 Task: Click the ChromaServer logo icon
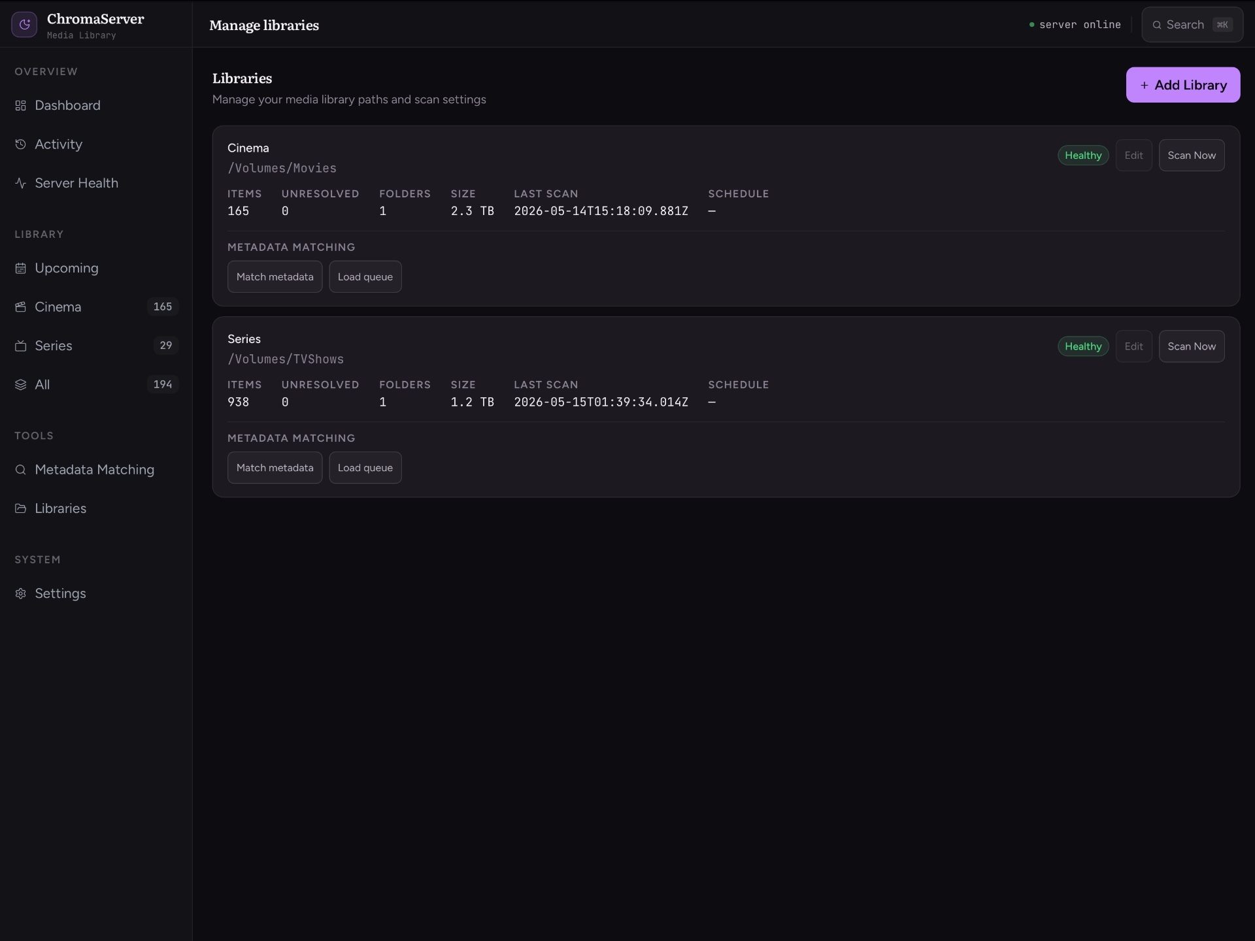click(24, 25)
